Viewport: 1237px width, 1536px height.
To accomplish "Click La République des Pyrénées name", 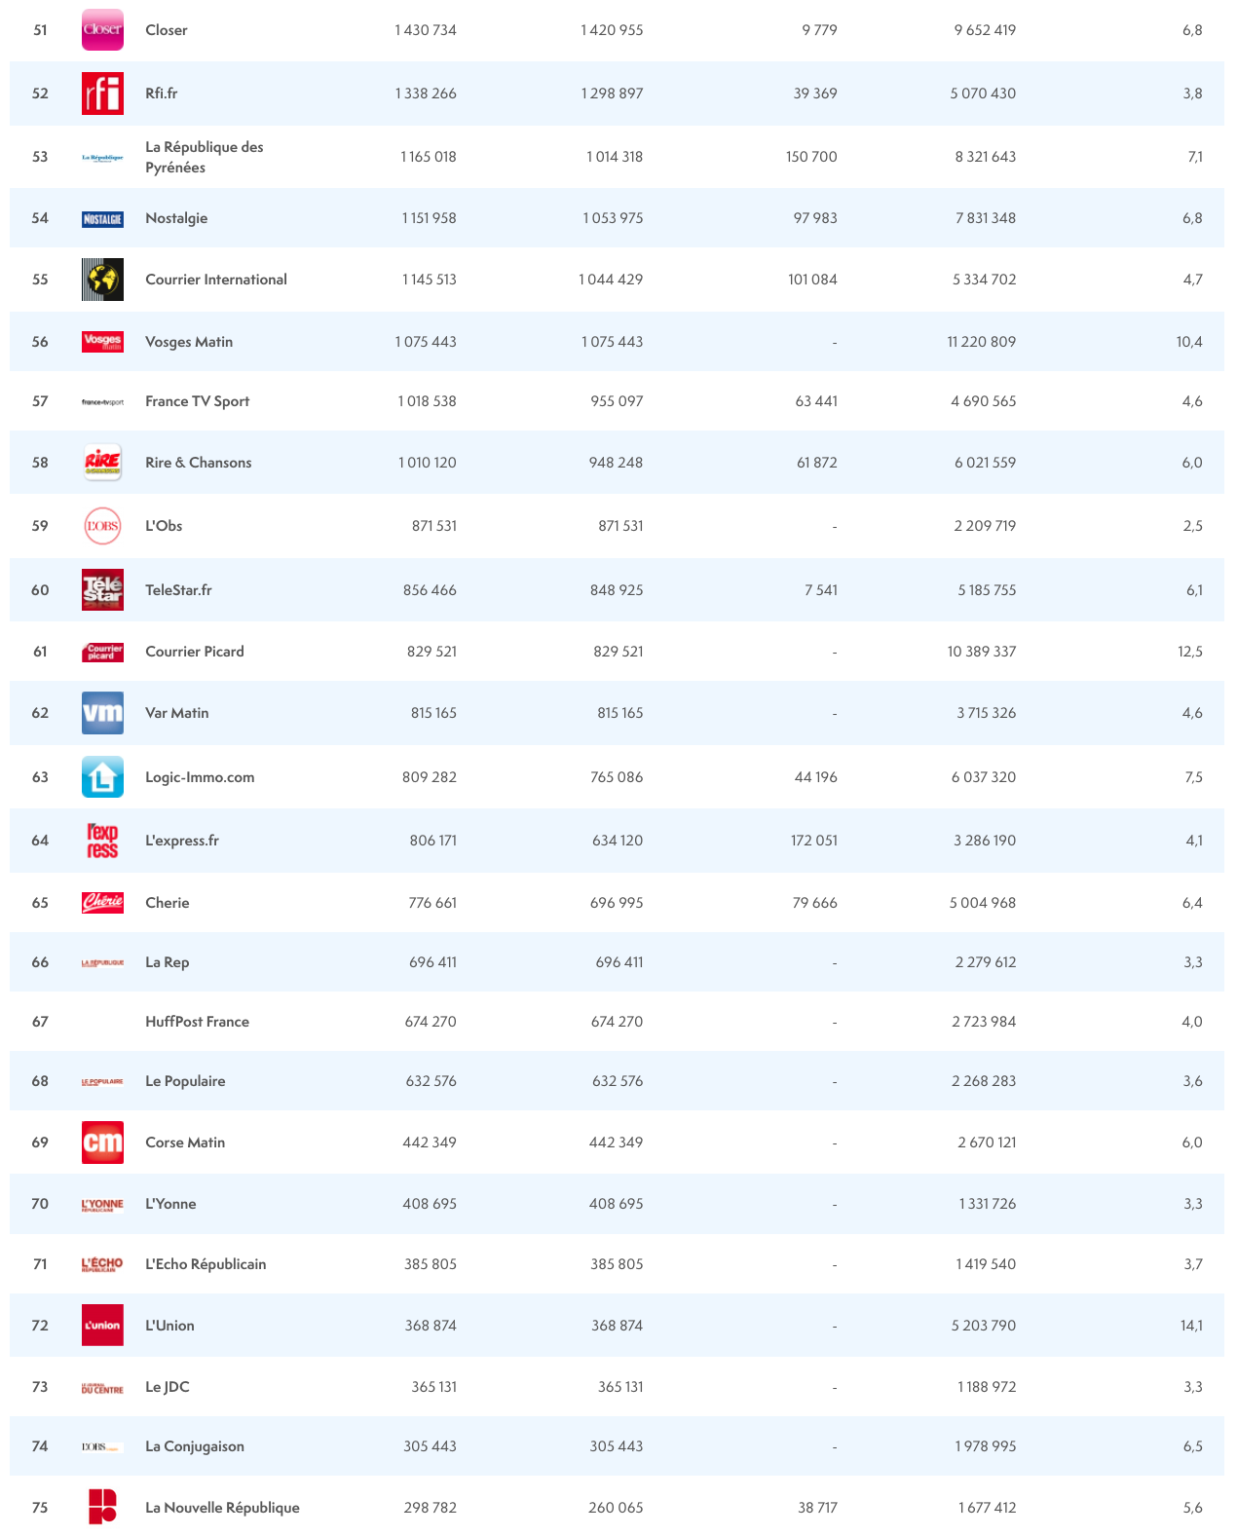I will pyautogui.click(x=204, y=157).
